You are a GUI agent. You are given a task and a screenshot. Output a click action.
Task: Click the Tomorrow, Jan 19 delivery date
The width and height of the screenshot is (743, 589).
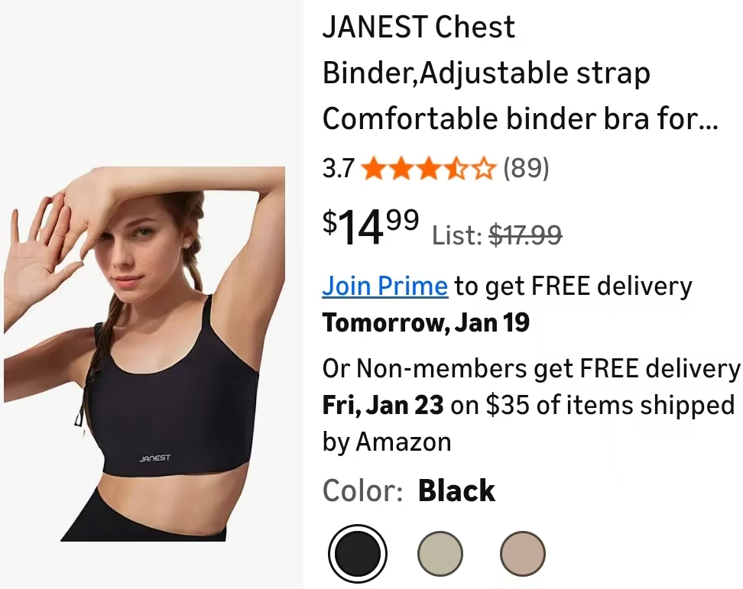click(426, 322)
